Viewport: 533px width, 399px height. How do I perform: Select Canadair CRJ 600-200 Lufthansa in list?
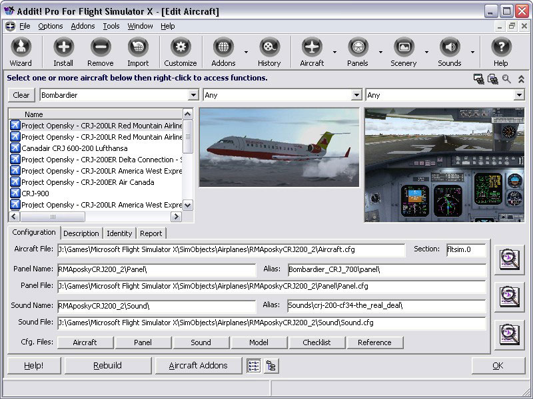click(74, 148)
